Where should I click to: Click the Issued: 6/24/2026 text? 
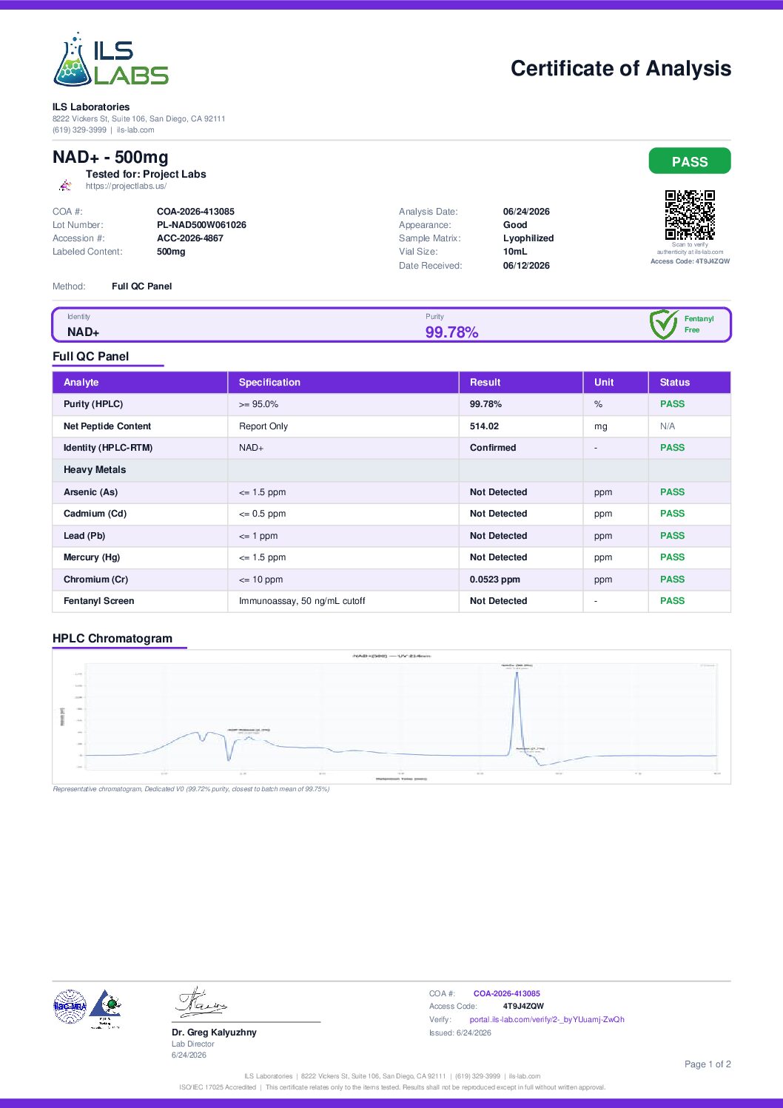[x=460, y=1033]
